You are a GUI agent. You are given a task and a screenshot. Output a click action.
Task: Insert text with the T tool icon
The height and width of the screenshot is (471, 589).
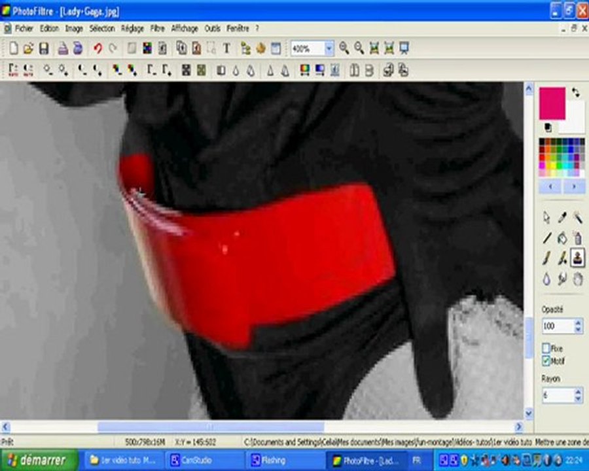point(226,48)
